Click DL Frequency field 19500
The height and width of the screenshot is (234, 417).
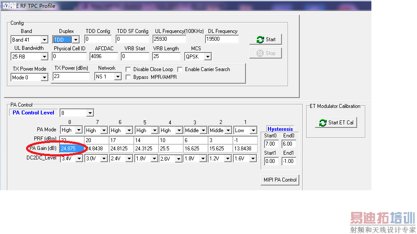click(222, 39)
